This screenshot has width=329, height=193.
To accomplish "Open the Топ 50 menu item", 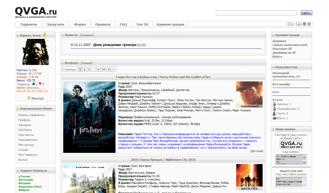I will click(142, 25).
